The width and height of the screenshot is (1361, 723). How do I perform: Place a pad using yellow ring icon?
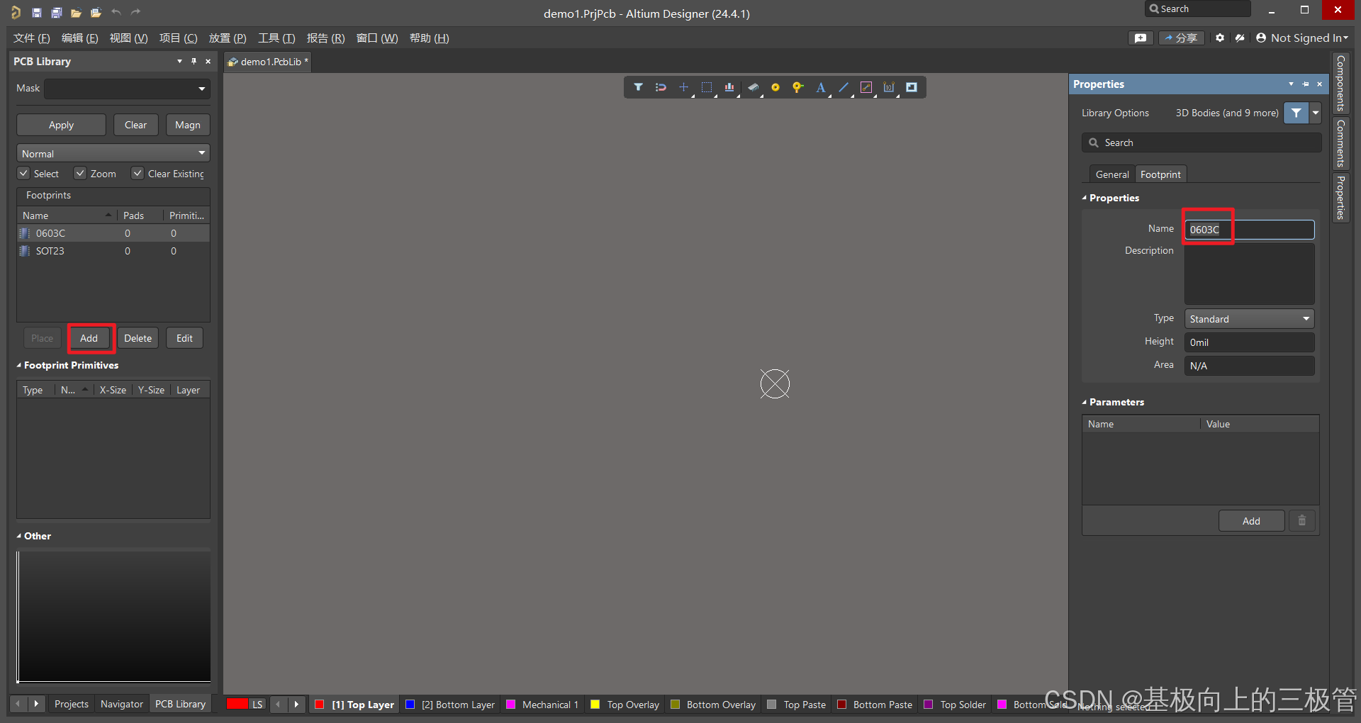click(x=775, y=87)
